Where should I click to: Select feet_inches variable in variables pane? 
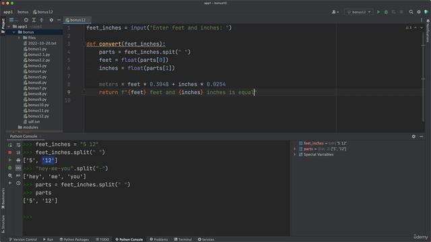coord(323,143)
